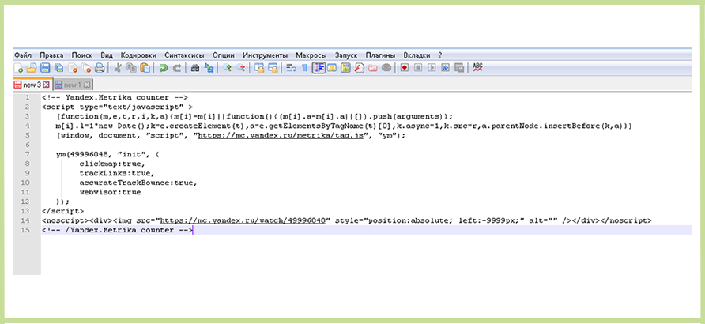Click the Paste clipboard icon
Image resolution: width=705 pixels, height=324 pixels.
[145, 68]
